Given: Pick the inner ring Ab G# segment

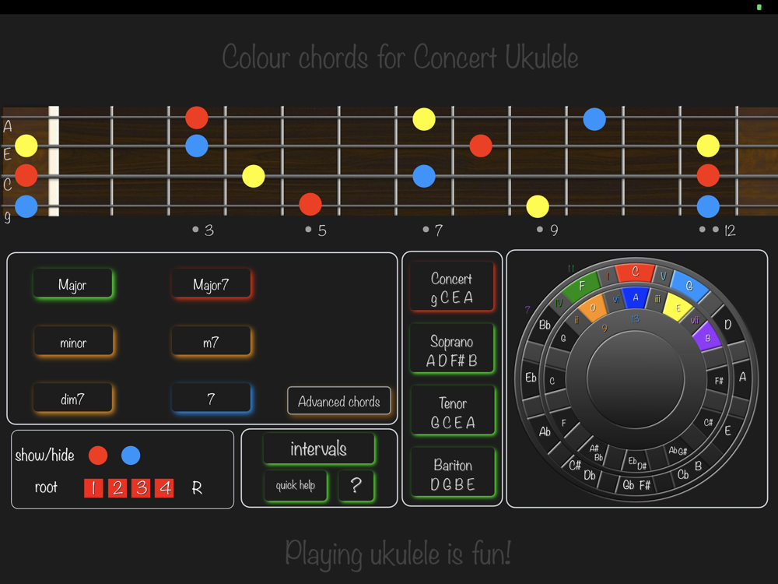Looking at the screenshot, I should click(x=678, y=451).
